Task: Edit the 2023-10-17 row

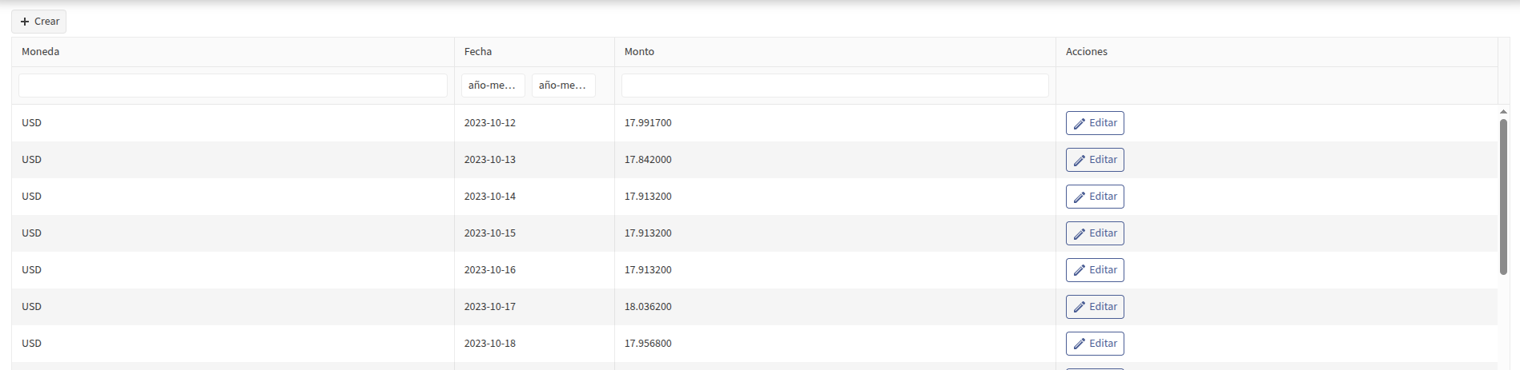Action: point(1095,307)
